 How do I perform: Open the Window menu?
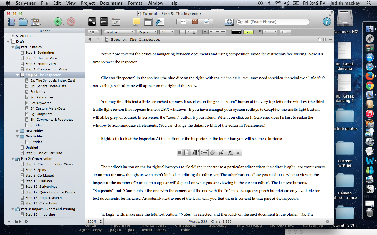[x=155, y=3]
